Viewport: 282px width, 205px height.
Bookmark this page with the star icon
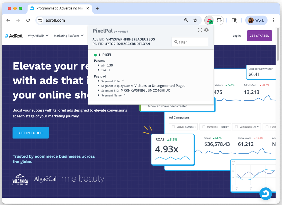click(x=195, y=20)
